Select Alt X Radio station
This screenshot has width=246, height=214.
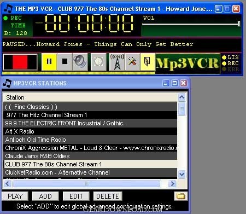pos(90,131)
